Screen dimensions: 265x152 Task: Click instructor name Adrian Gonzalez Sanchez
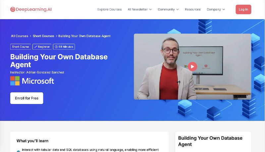point(45,72)
